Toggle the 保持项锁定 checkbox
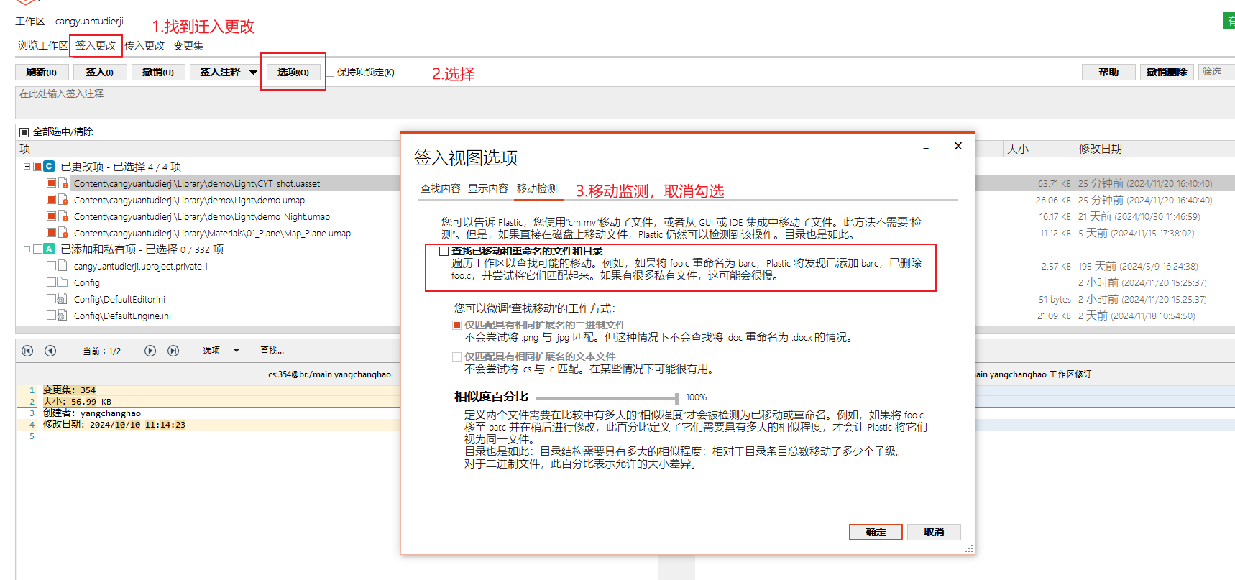 pos(331,72)
